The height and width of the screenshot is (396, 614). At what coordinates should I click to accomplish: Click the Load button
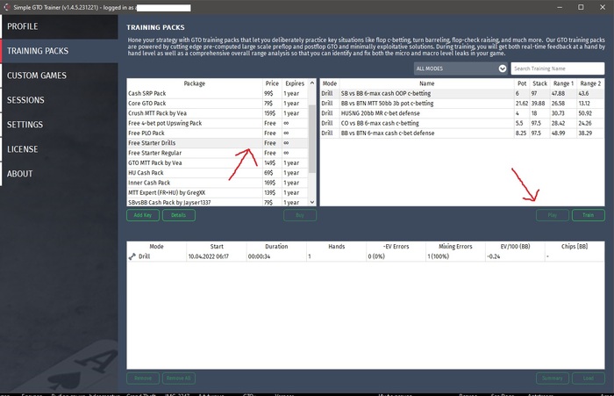coord(589,378)
